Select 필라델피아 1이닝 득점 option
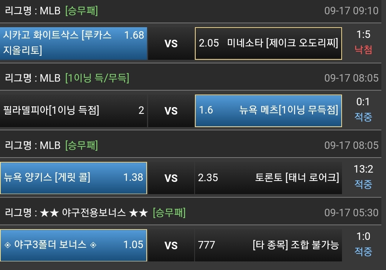 tap(73, 110)
